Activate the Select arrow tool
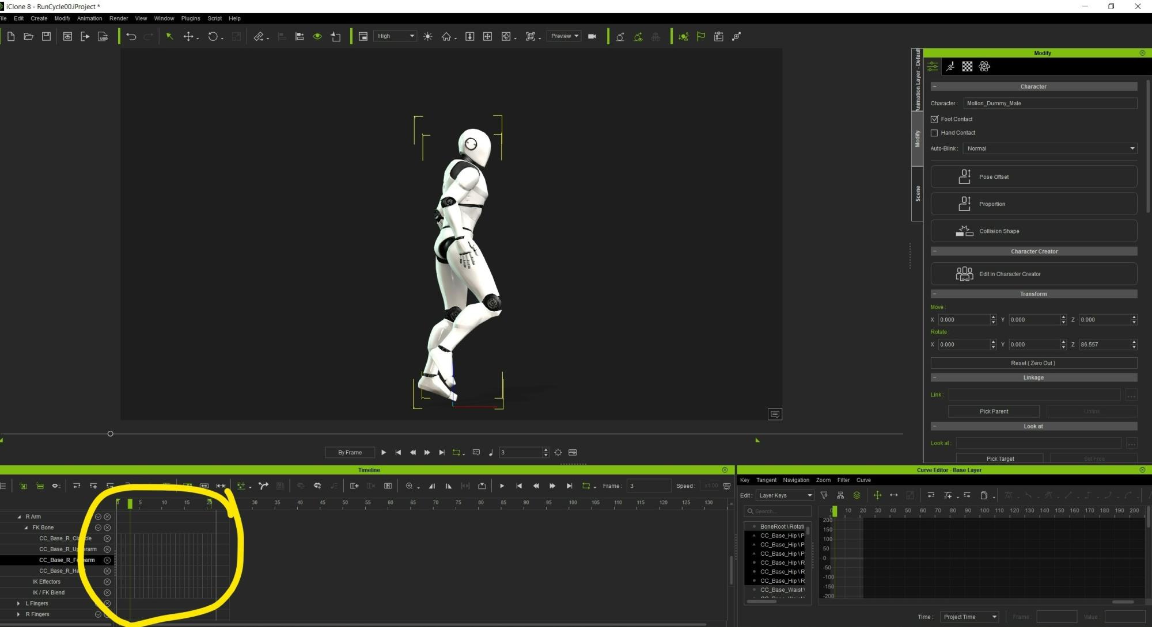 169,36
